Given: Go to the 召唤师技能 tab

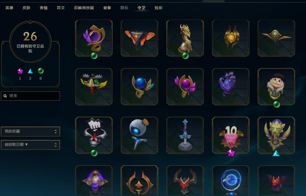Looking at the screenshot, I should point(84,8).
